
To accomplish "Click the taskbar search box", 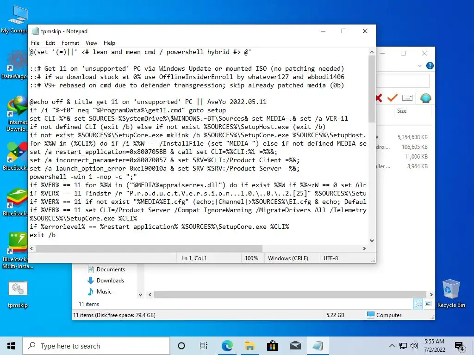I will (96, 346).
